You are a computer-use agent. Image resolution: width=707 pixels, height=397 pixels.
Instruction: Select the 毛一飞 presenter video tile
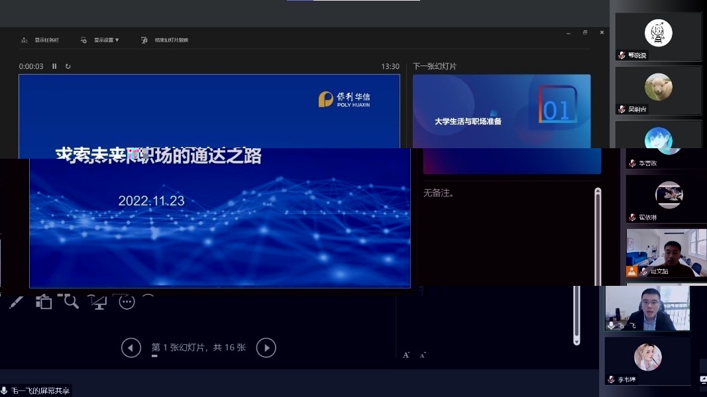[647, 308]
